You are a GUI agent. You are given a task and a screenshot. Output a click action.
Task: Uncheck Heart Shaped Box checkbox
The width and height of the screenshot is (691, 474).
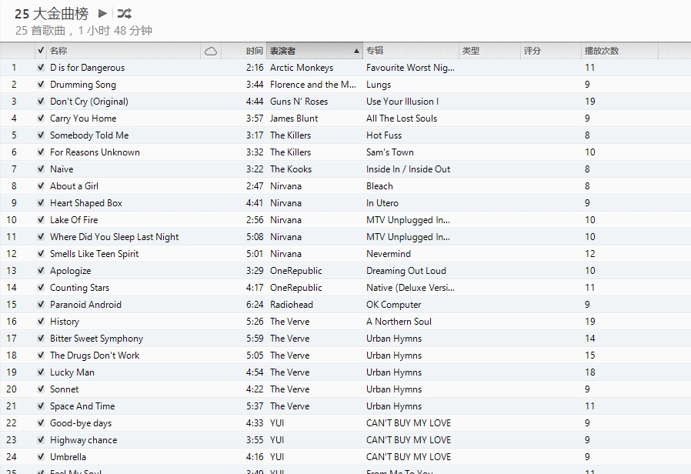(x=41, y=202)
